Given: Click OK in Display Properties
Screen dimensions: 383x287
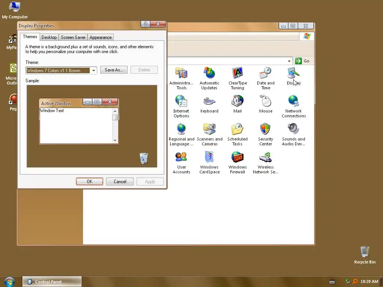Looking at the screenshot, I should (90, 182).
